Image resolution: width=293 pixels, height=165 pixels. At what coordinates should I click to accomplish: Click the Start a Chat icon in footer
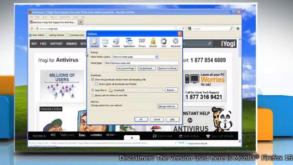155,136
